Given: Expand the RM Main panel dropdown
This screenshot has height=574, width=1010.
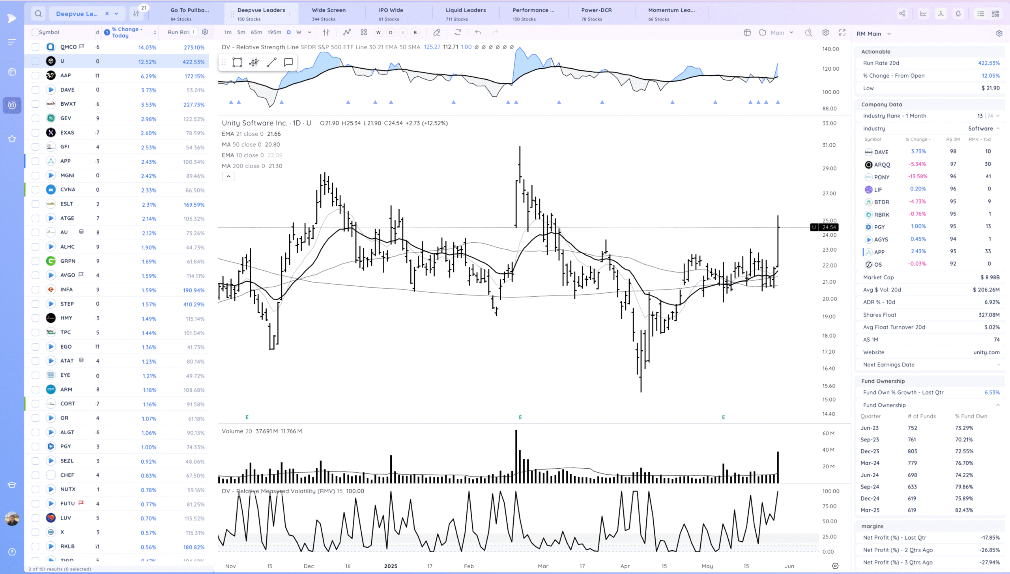Looking at the screenshot, I should (889, 34).
